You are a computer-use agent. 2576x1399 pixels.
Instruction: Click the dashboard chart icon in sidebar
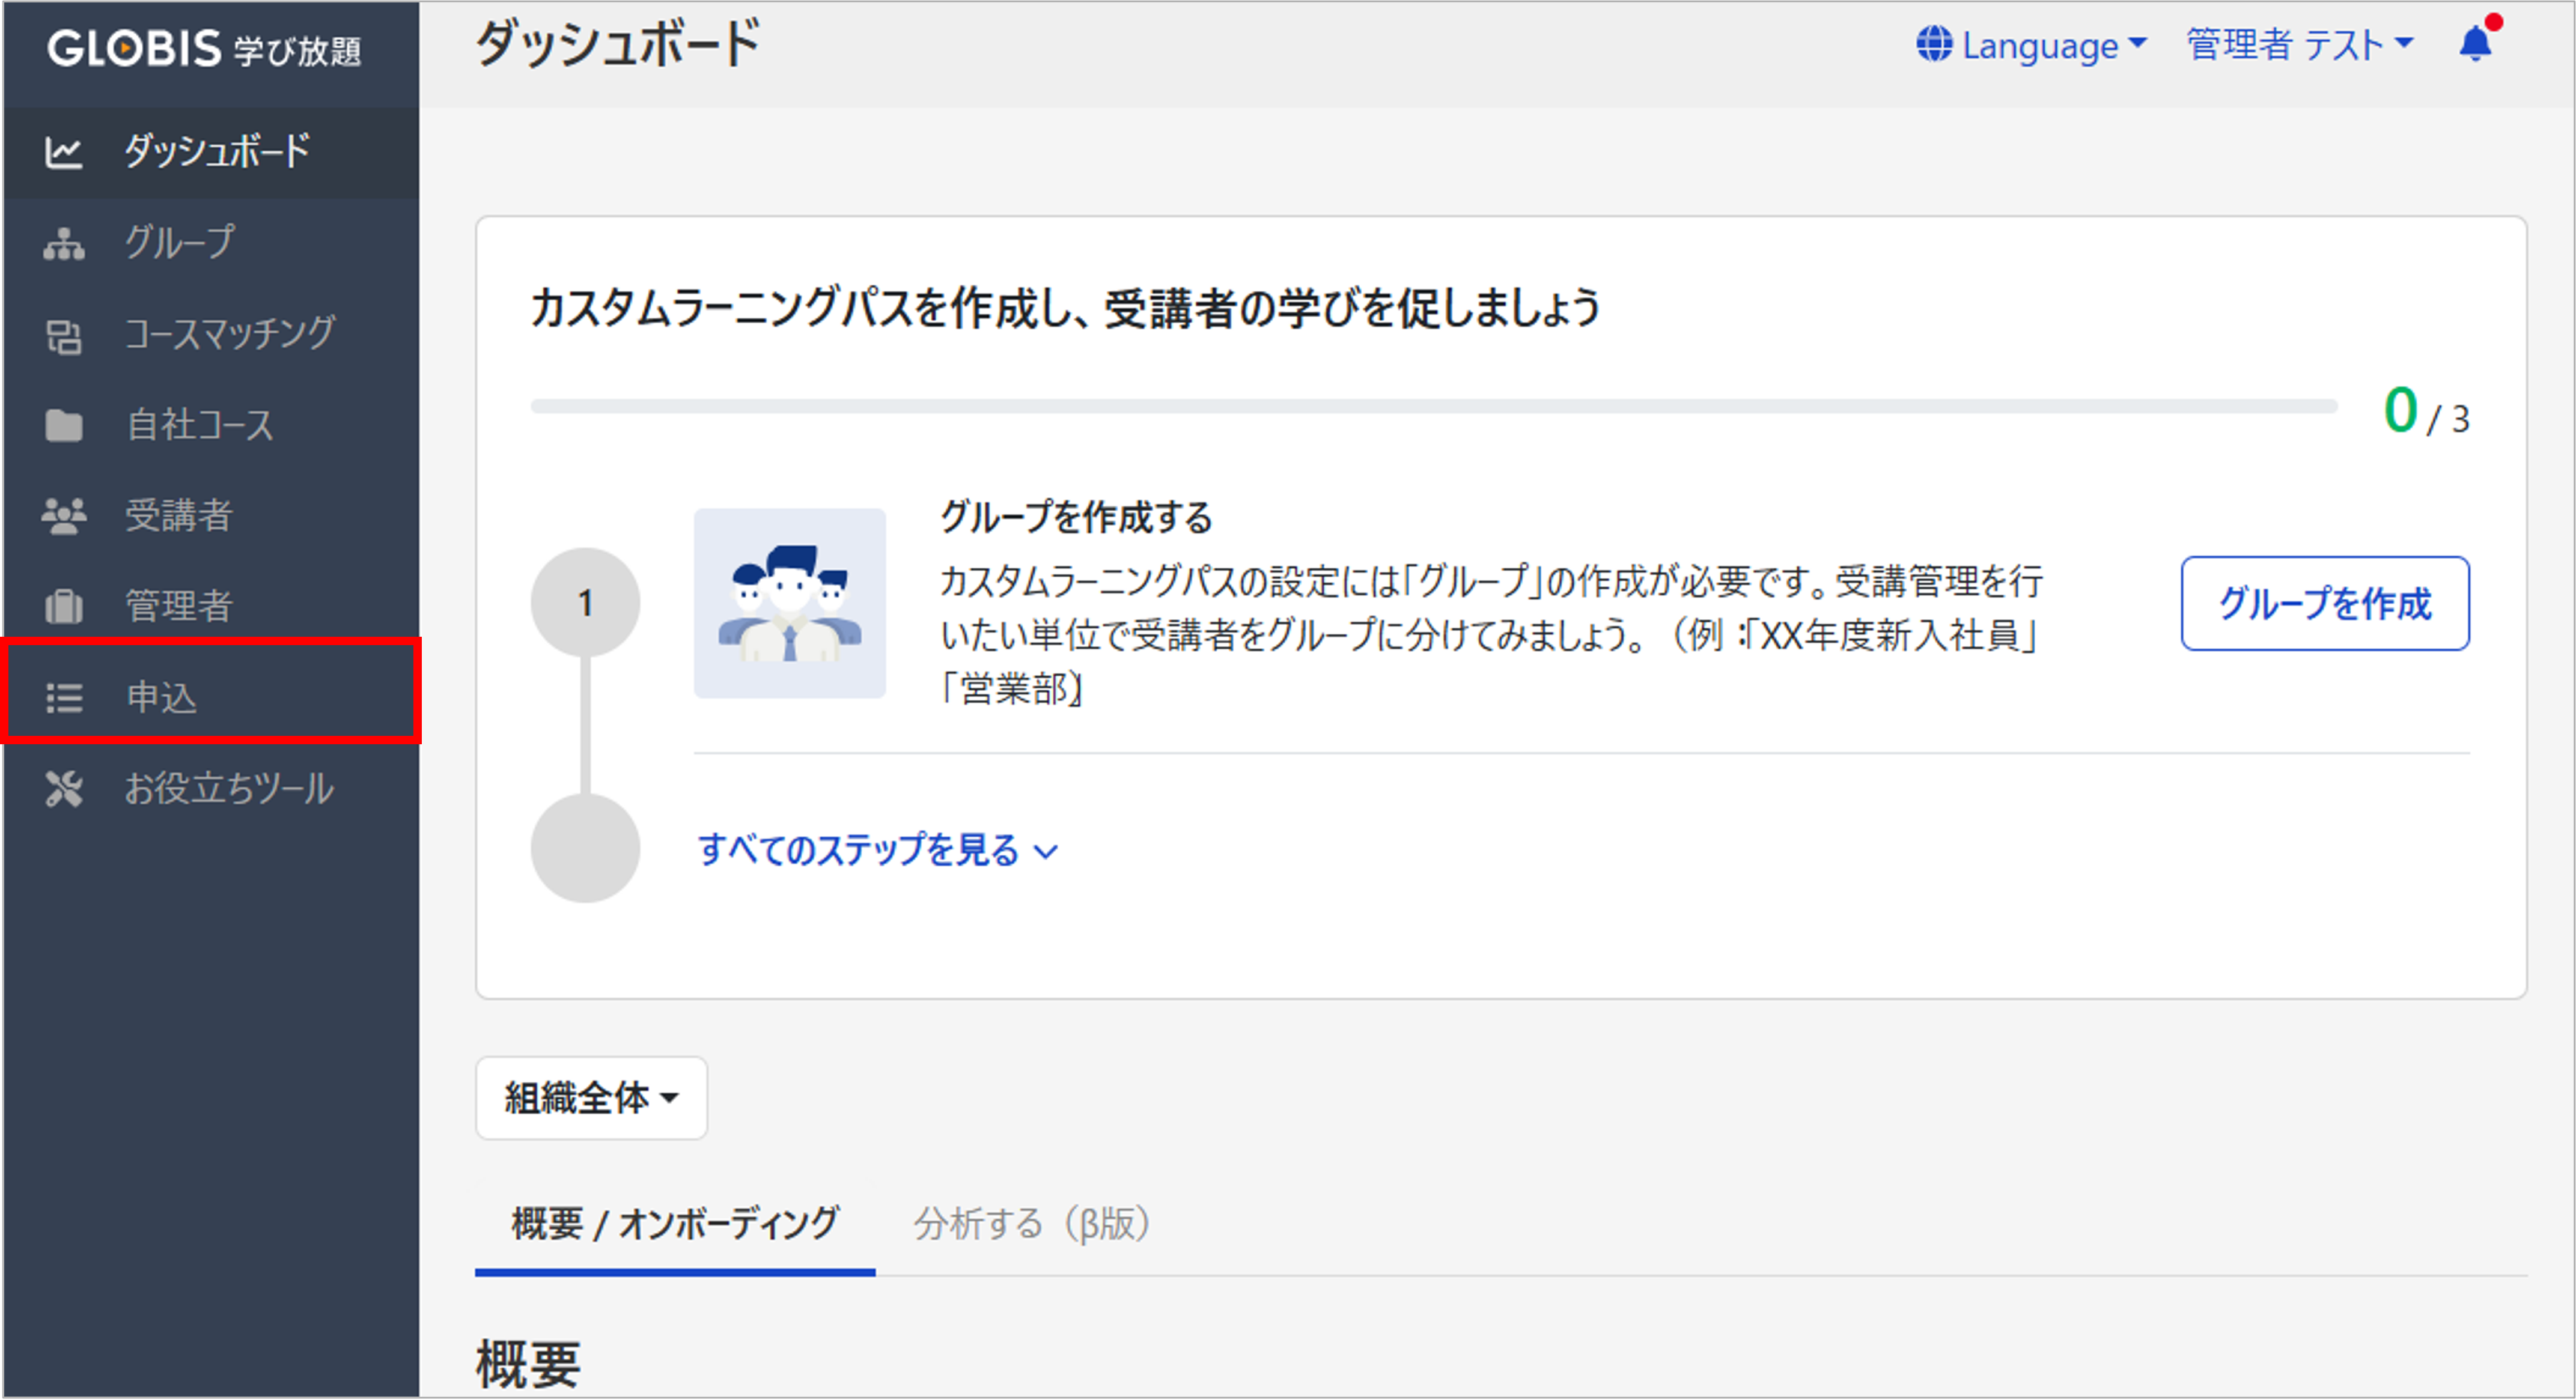[x=63, y=152]
